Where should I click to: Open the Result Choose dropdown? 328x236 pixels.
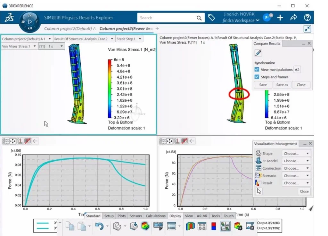pyautogui.click(x=296, y=183)
